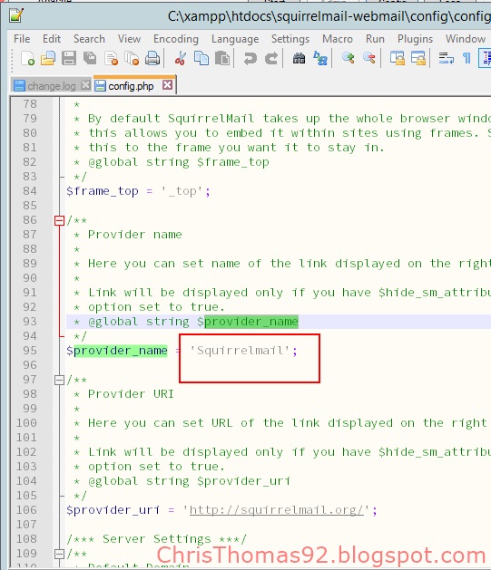The height and width of the screenshot is (570, 491).
Task: Click the Close All documents icon
Action: tap(132, 58)
